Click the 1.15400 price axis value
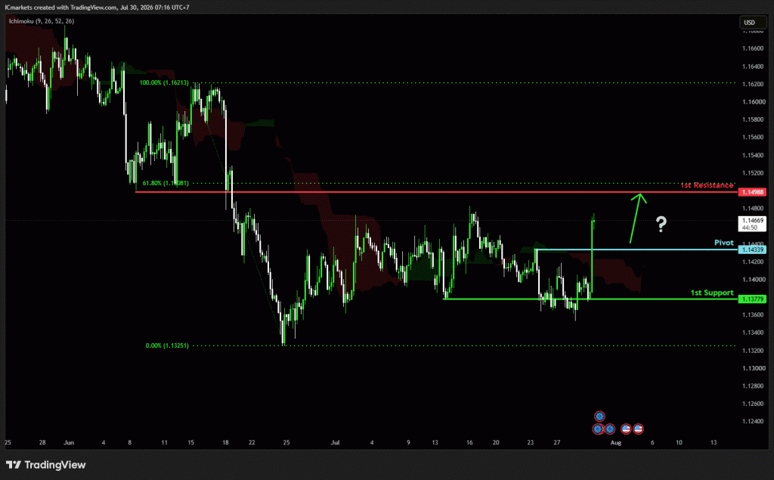The height and width of the screenshot is (480, 774). point(754,155)
